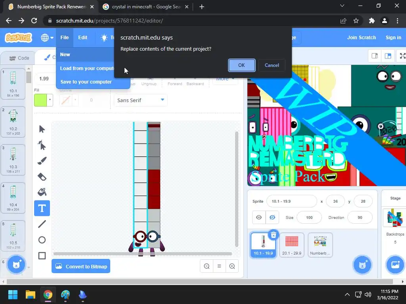Screen dimensions: 406x304
Task: Open File Explorer from taskbar
Action: (x=30, y=294)
